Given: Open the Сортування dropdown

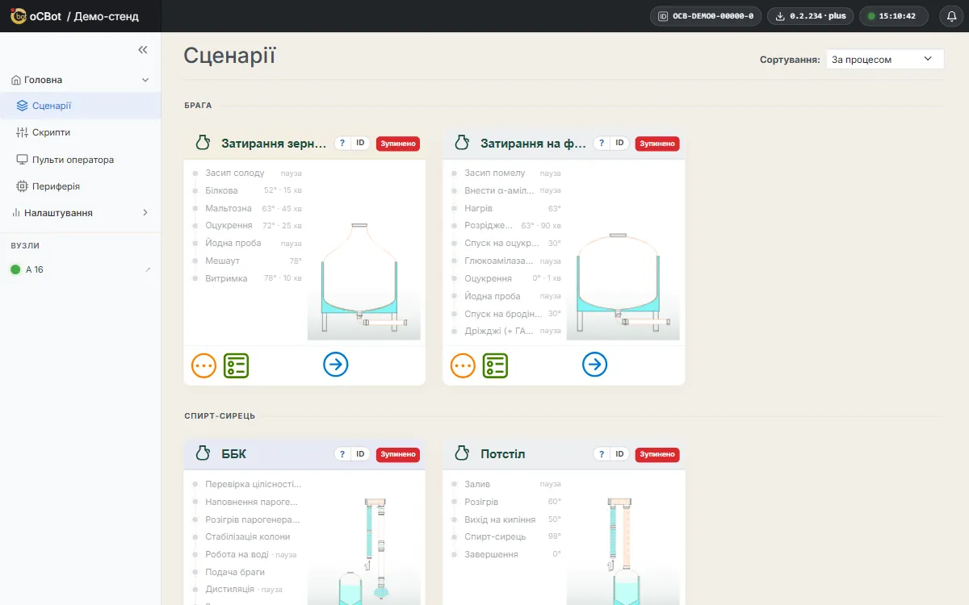Looking at the screenshot, I should pos(885,60).
